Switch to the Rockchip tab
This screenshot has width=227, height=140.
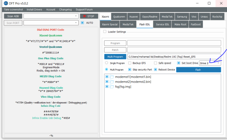[x=217, y=17]
